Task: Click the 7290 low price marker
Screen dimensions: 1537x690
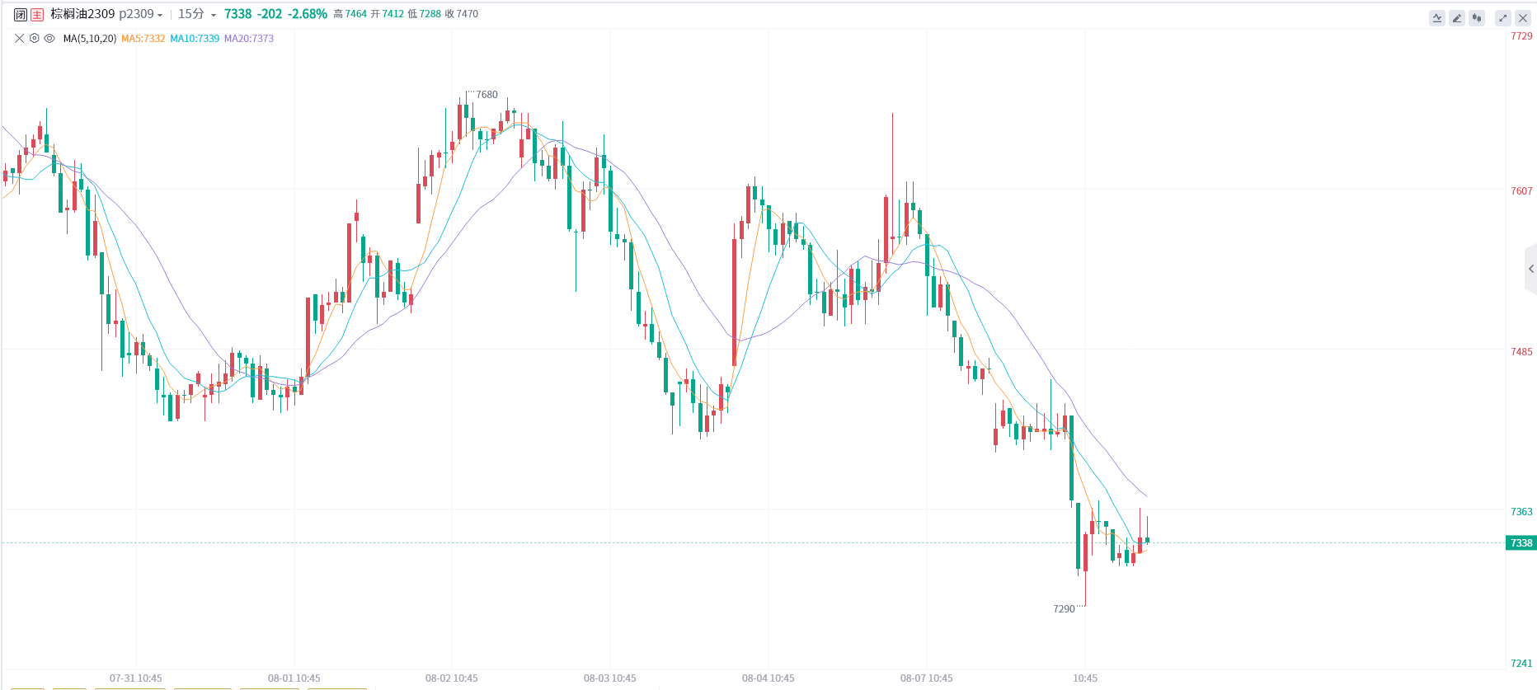Action: coord(1064,609)
